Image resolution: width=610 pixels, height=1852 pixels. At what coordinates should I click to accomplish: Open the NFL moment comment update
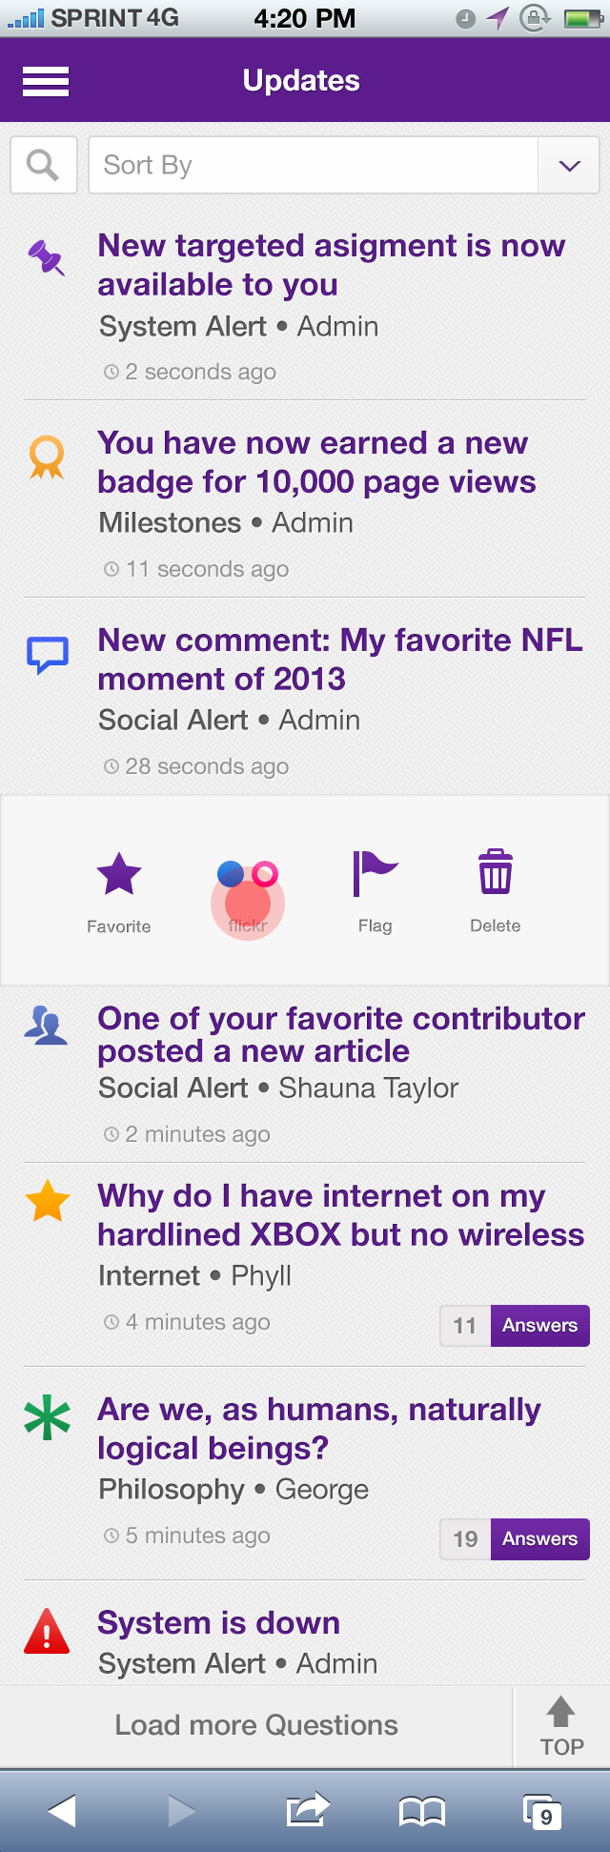(x=339, y=660)
